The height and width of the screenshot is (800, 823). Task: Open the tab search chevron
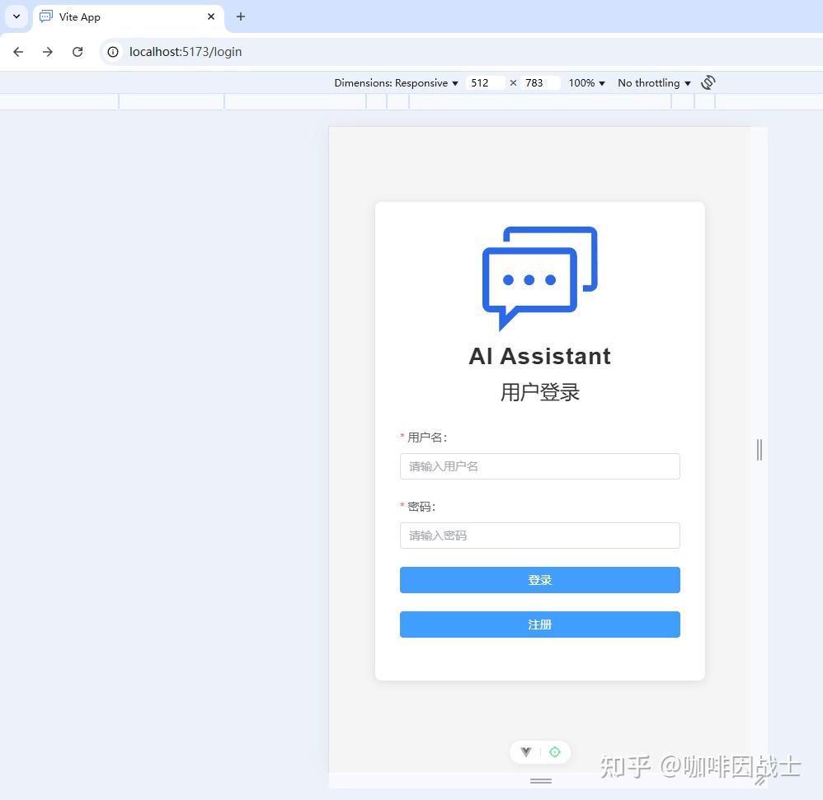(16, 16)
